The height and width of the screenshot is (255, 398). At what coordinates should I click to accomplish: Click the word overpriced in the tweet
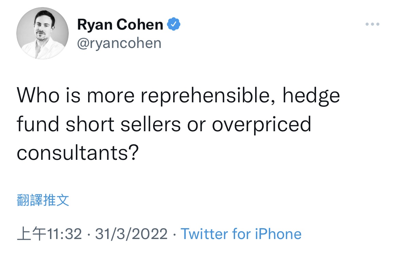coord(262,124)
